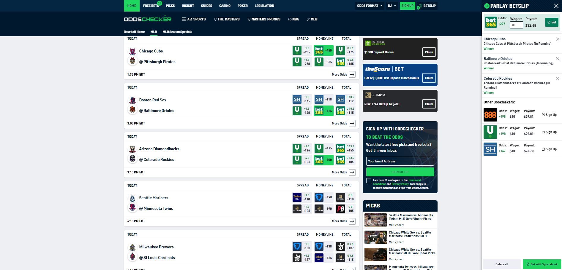The height and width of the screenshot is (270, 562).
Task: Open the NJ state dropdown
Action: [x=392, y=6]
